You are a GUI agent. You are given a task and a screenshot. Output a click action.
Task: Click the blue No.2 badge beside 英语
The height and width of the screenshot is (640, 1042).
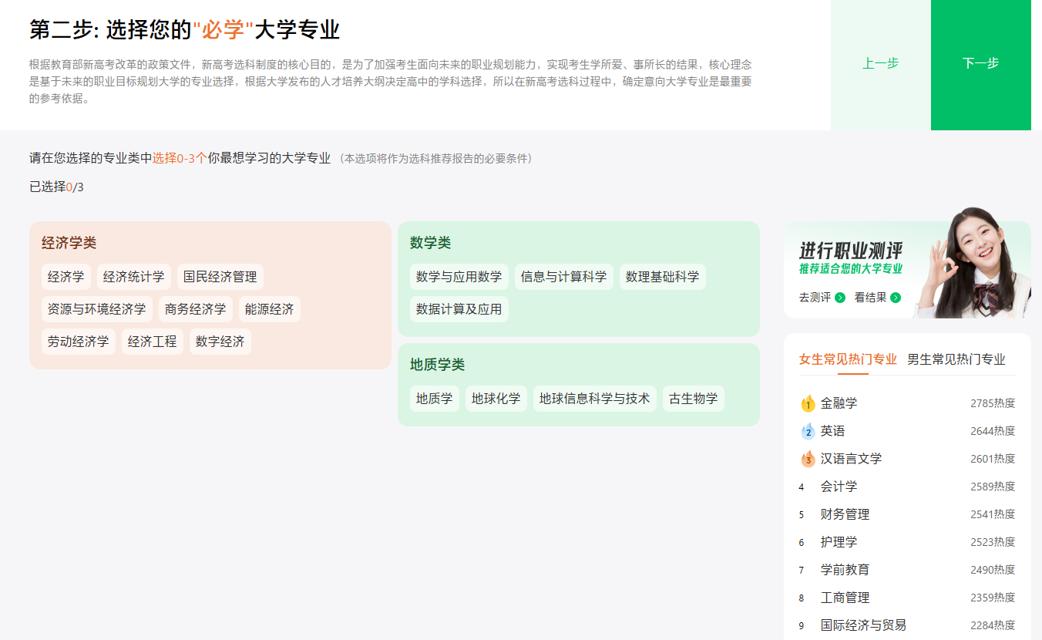click(x=807, y=430)
